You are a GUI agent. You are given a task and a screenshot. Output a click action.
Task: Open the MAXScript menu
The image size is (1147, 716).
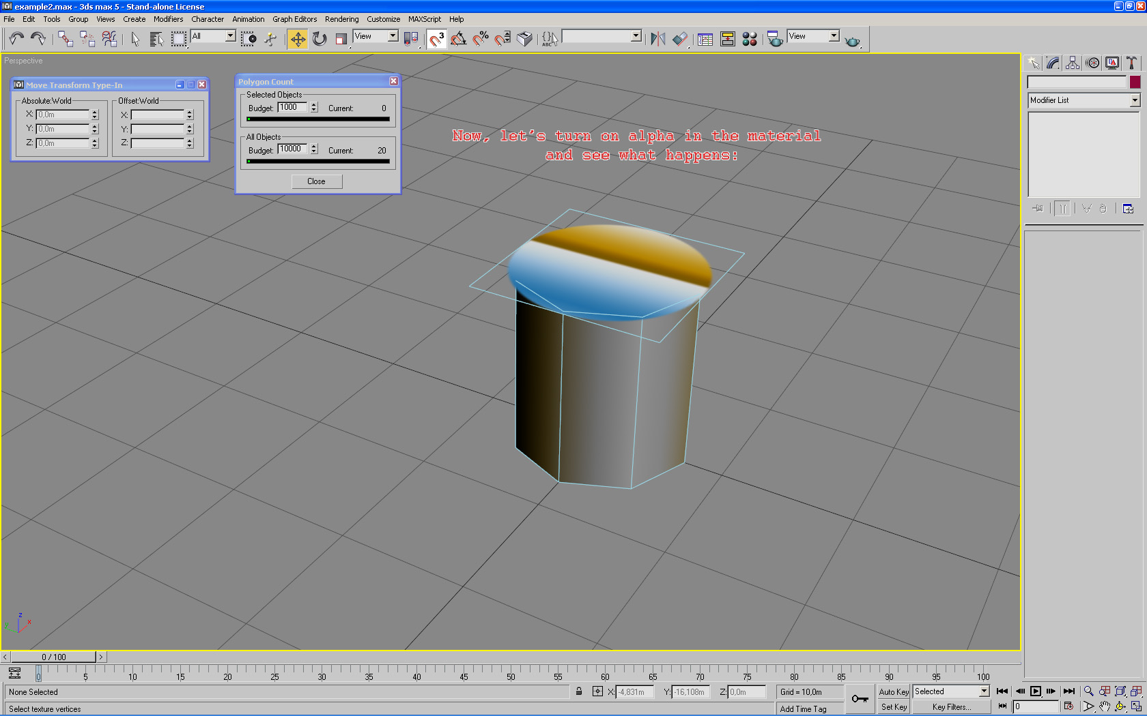point(424,19)
